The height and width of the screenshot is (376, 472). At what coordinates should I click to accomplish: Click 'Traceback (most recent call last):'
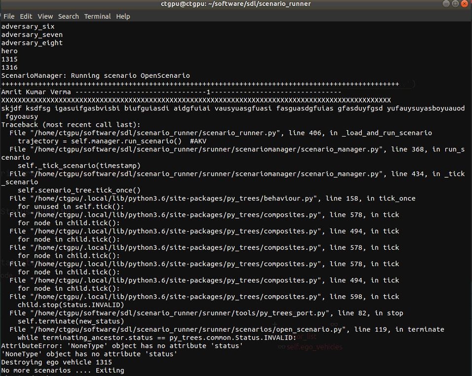[x=71, y=125]
